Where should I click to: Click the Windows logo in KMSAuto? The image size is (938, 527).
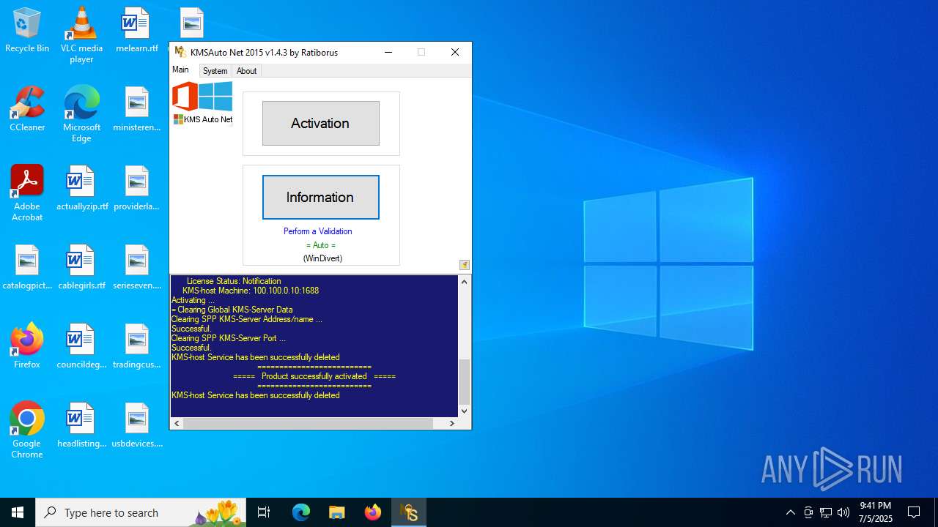[215, 96]
